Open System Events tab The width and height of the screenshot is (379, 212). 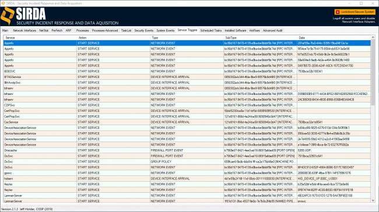pyautogui.click(x=166, y=30)
